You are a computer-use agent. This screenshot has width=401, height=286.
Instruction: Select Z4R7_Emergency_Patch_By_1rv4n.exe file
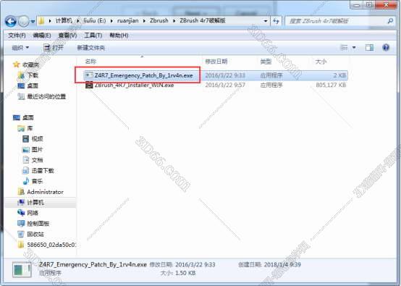(139, 75)
